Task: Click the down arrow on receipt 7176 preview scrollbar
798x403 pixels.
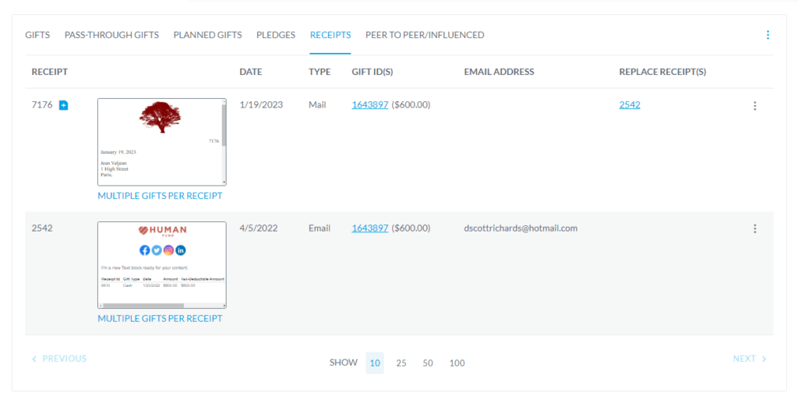Action: (224, 182)
